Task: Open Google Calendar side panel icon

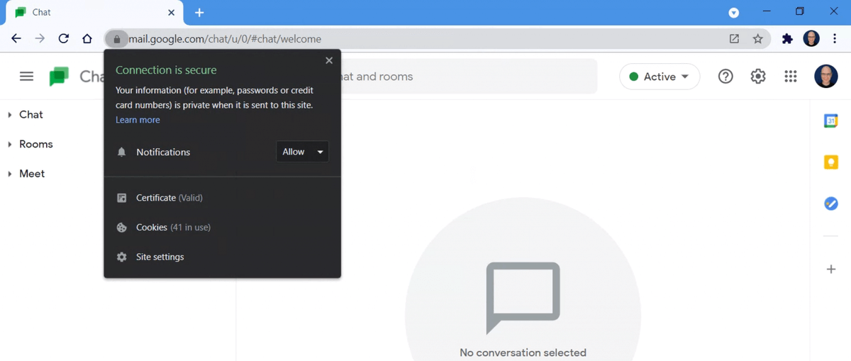Action: point(831,121)
